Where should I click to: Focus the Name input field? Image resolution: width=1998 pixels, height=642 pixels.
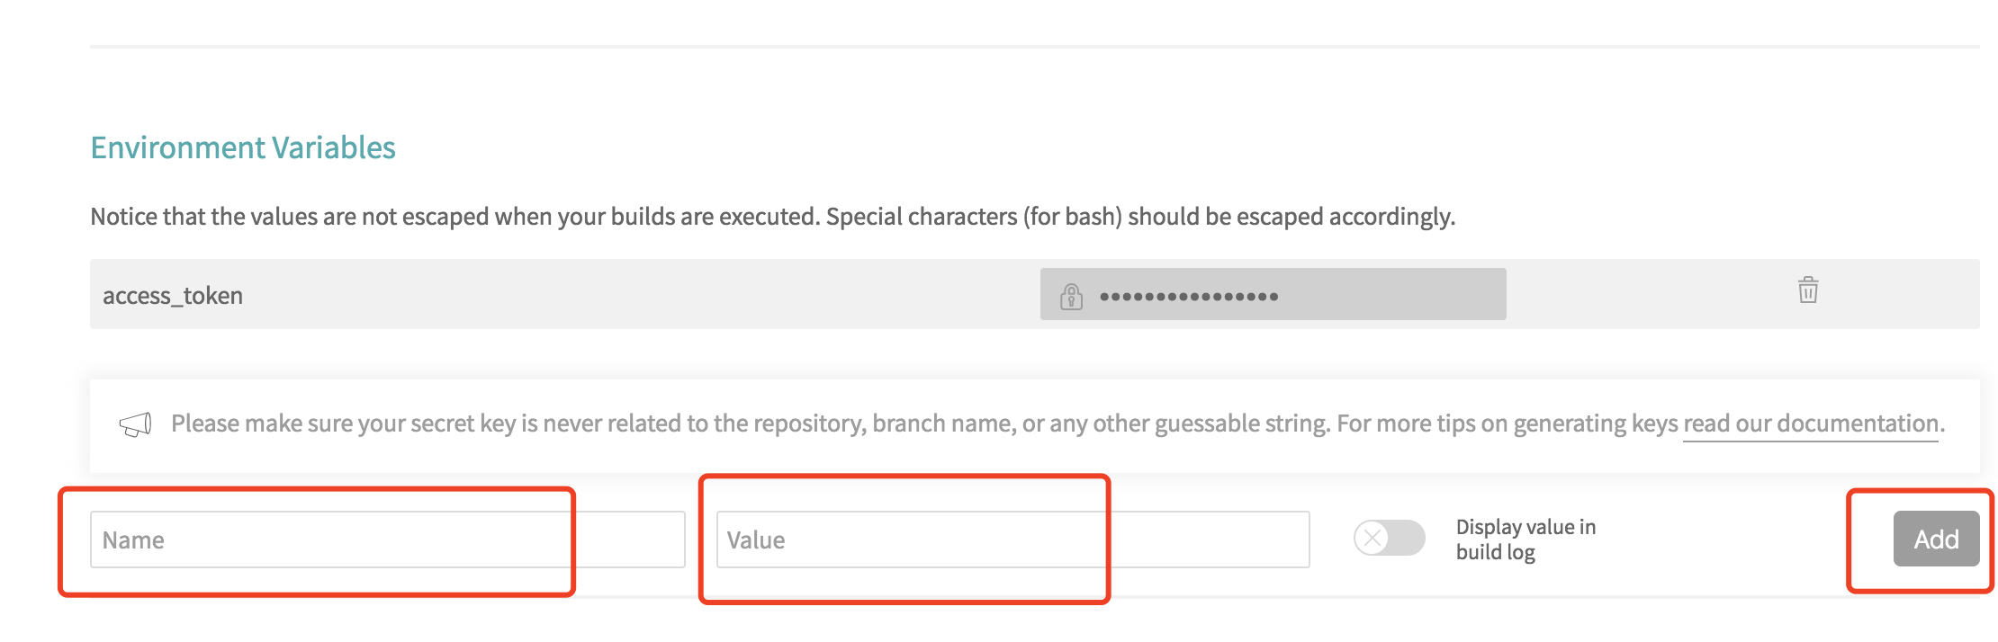[387, 539]
